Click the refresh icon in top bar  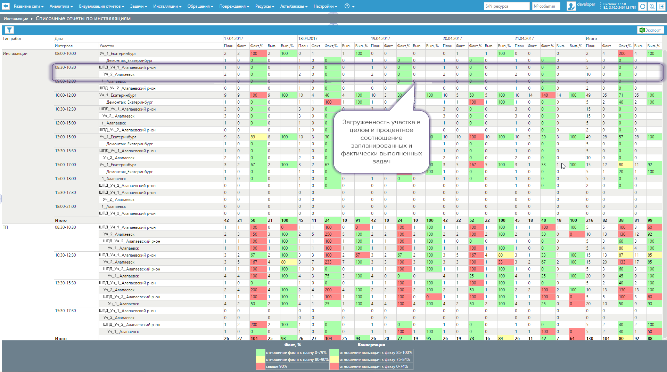643,6
